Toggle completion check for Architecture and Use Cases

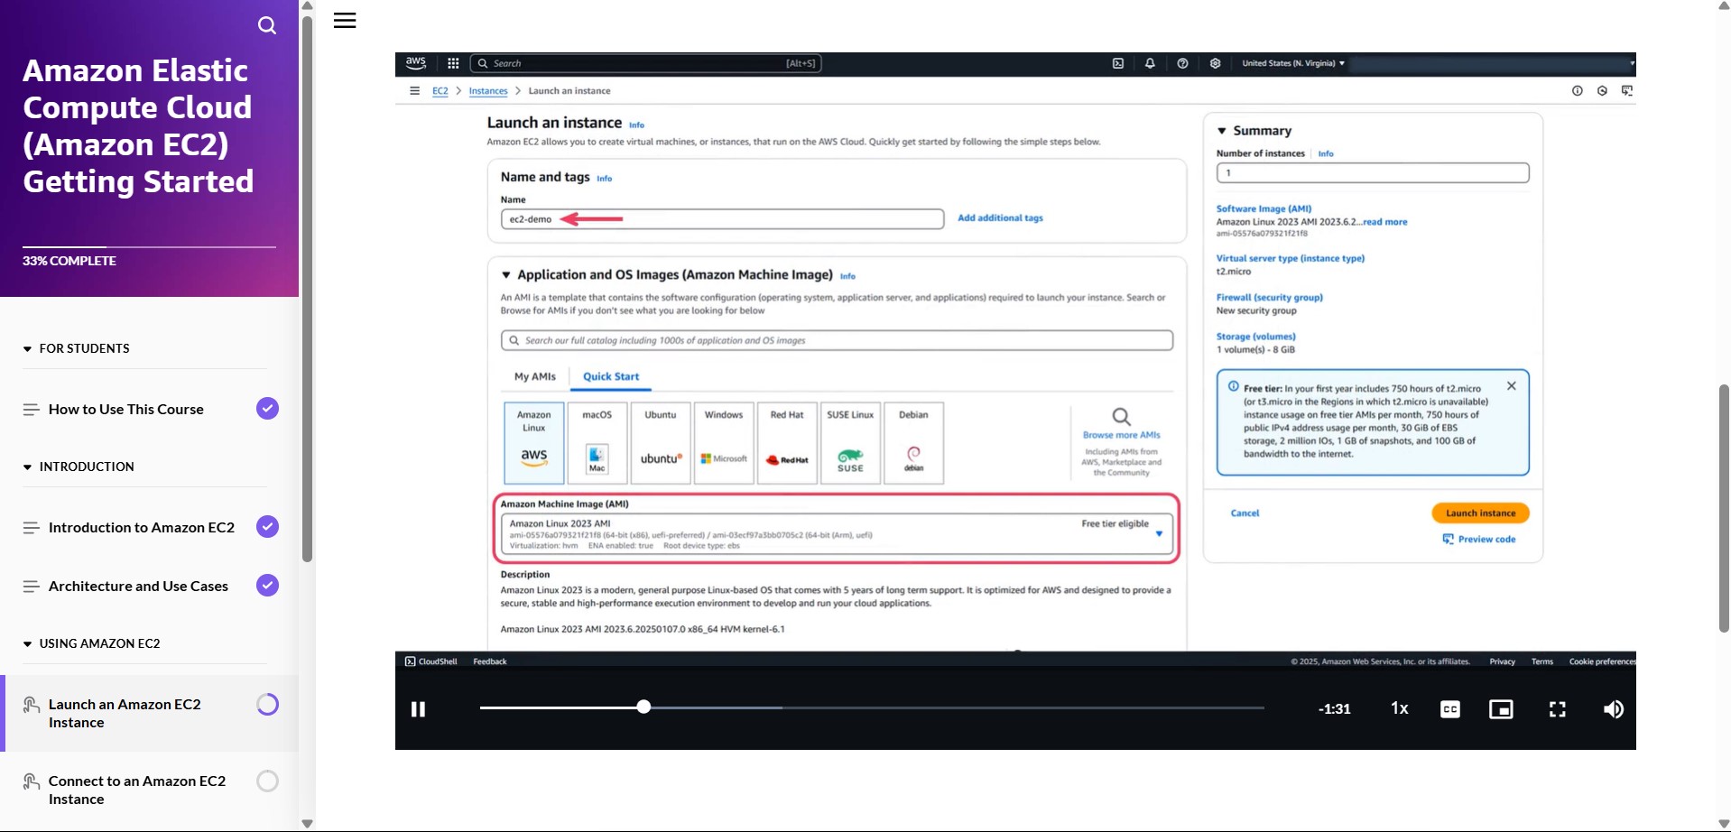point(267,586)
